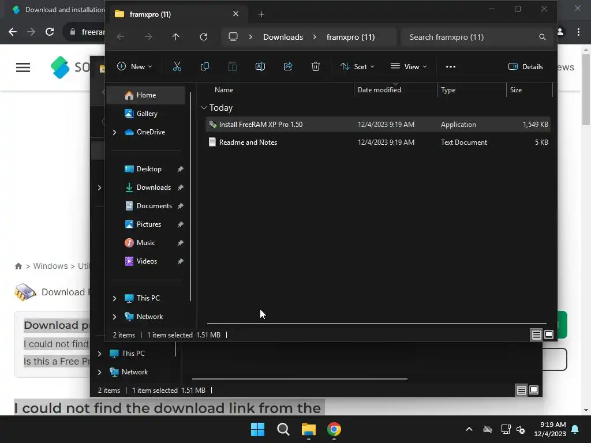This screenshot has width=591, height=443.
Task: Click the Readme and Notes document icon
Action: coord(212,142)
